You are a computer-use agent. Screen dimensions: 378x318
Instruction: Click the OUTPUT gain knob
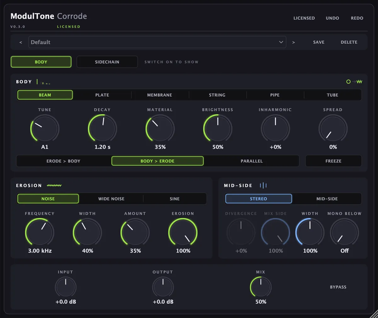point(163,287)
